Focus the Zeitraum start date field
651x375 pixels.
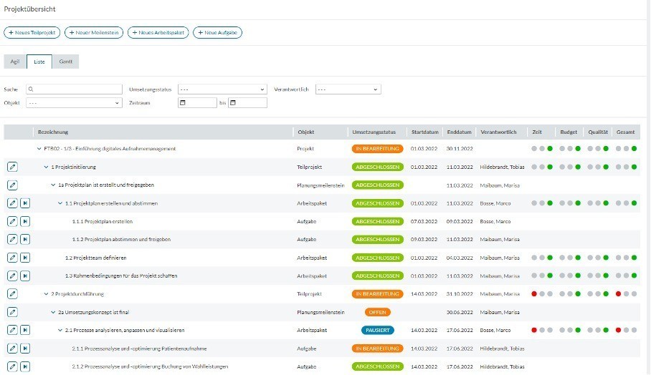tap(197, 103)
